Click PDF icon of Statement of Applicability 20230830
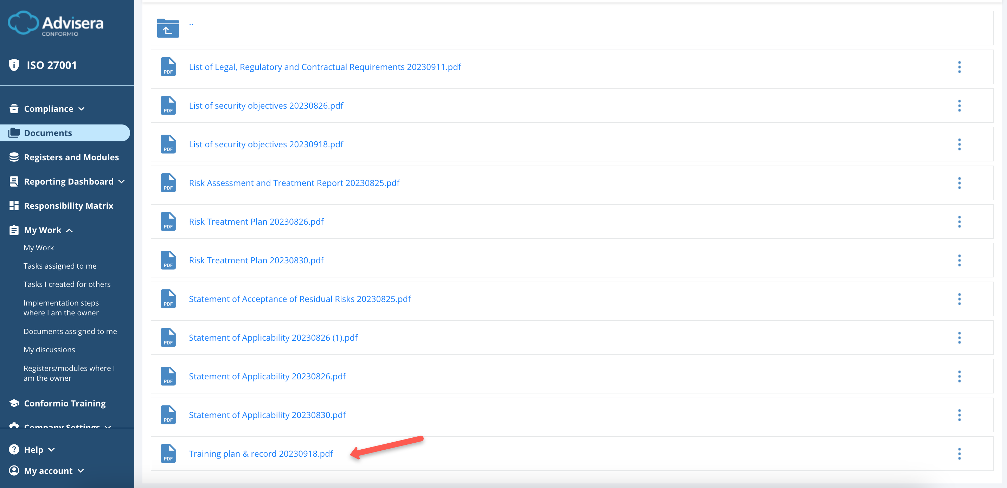The image size is (1007, 488). coord(168,415)
